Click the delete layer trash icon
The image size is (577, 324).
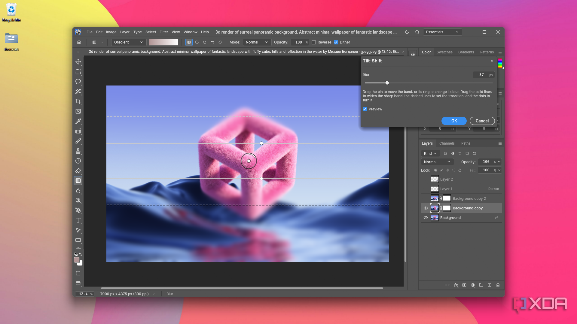coord(498,285)
